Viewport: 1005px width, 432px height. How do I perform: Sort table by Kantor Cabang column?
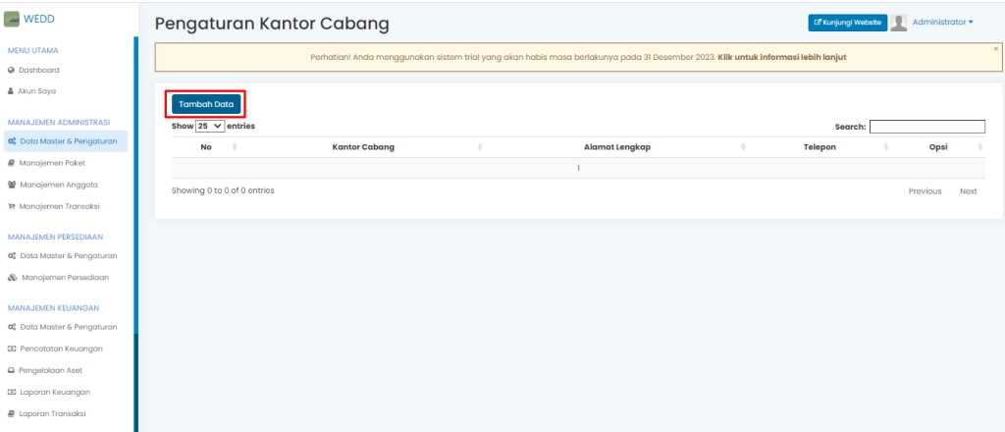363,146
